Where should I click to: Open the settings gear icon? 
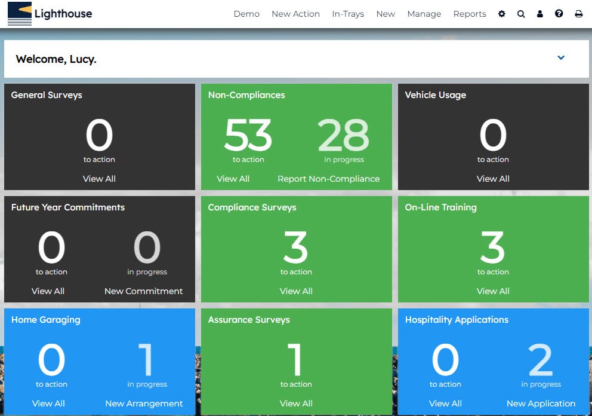click(501, 14)
